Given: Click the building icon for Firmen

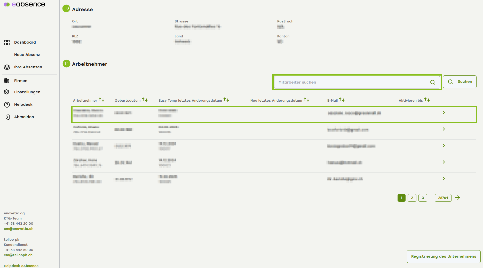Looking at the screenshot, I should coord(7,81).
